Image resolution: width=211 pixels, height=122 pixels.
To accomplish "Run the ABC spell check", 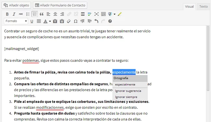I will [x=90, y=14].
